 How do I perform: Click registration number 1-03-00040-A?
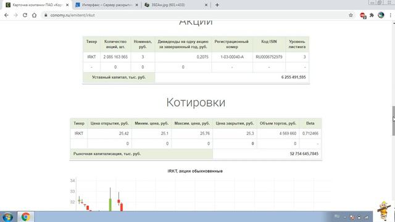232,57
